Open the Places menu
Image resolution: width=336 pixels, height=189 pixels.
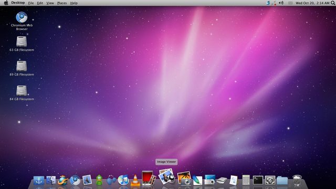[62, 3]
